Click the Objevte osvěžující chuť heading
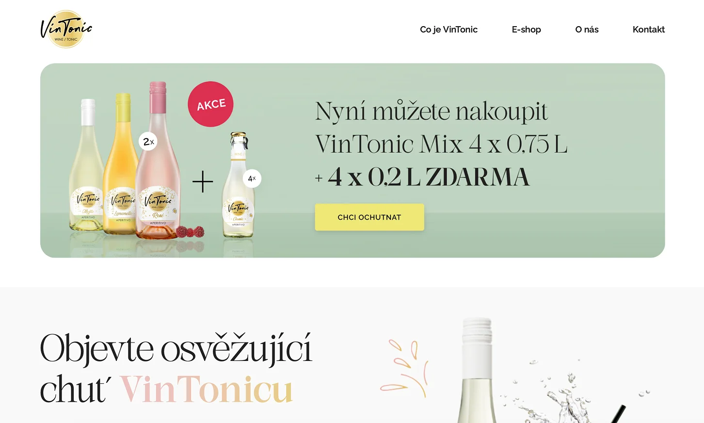Viewport: 704px width, 423px height. 176,369
